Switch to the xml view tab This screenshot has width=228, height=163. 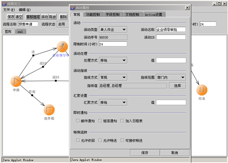[20, 32]
